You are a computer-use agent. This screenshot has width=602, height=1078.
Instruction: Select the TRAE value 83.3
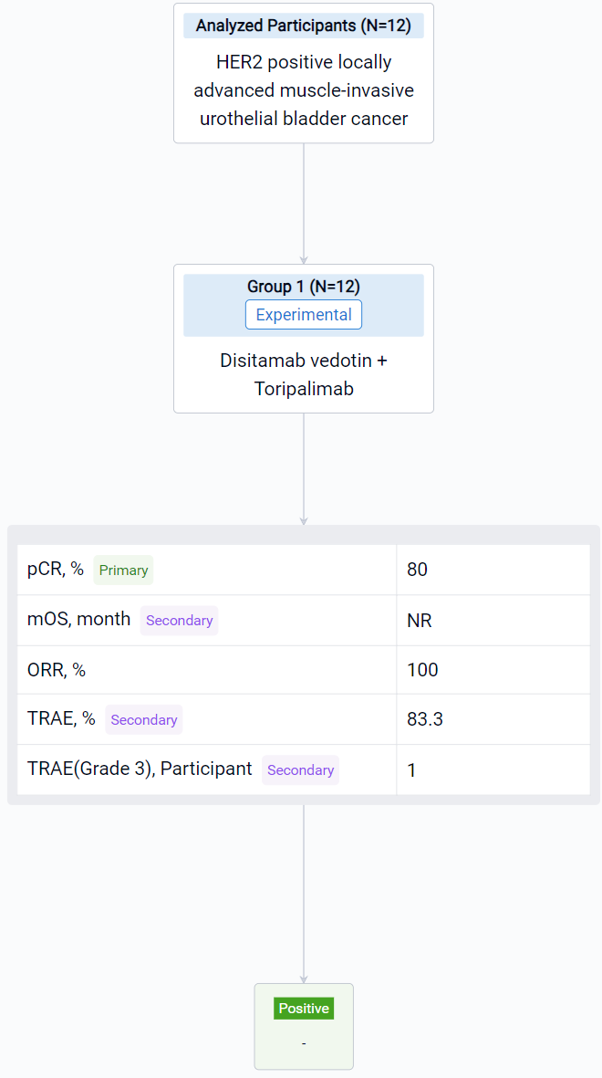424,719
